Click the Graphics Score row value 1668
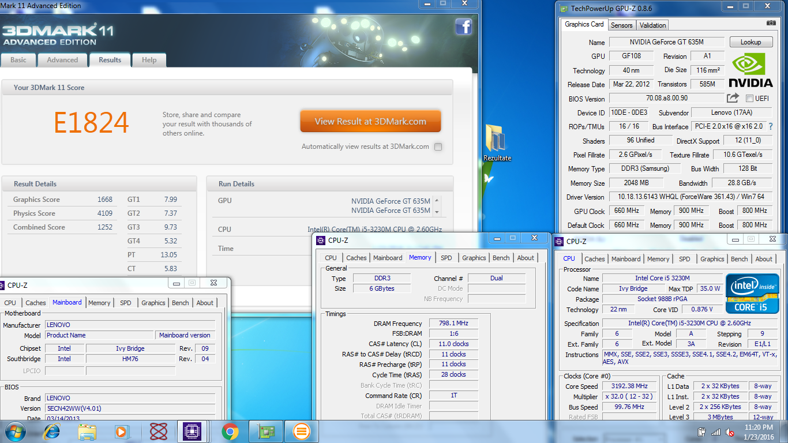 point(105,200)
